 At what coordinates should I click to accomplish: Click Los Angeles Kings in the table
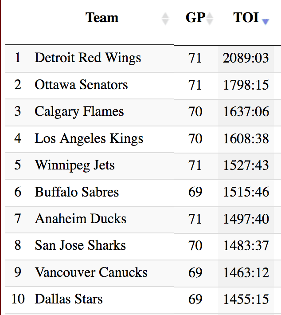tap(89, 138)
